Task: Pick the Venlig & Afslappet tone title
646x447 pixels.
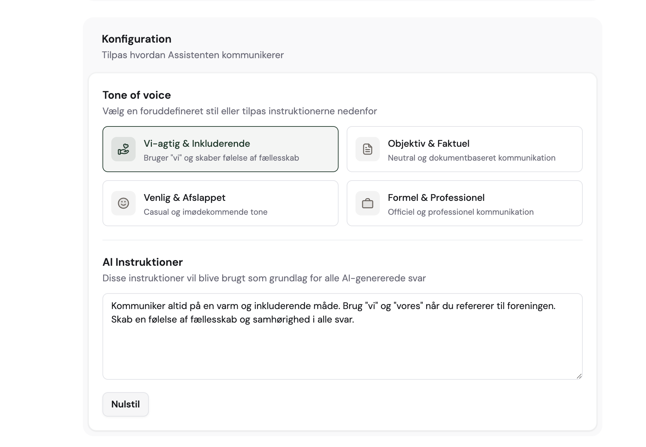Action: (184, 197)
